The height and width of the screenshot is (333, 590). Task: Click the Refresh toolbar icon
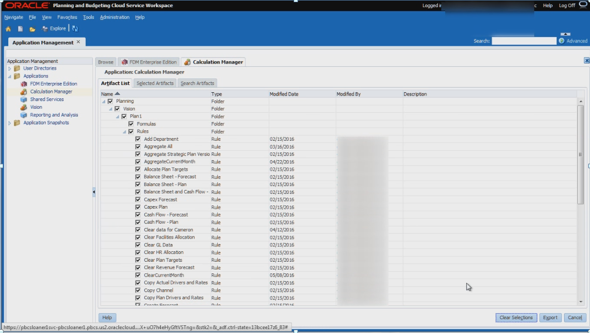75,29
